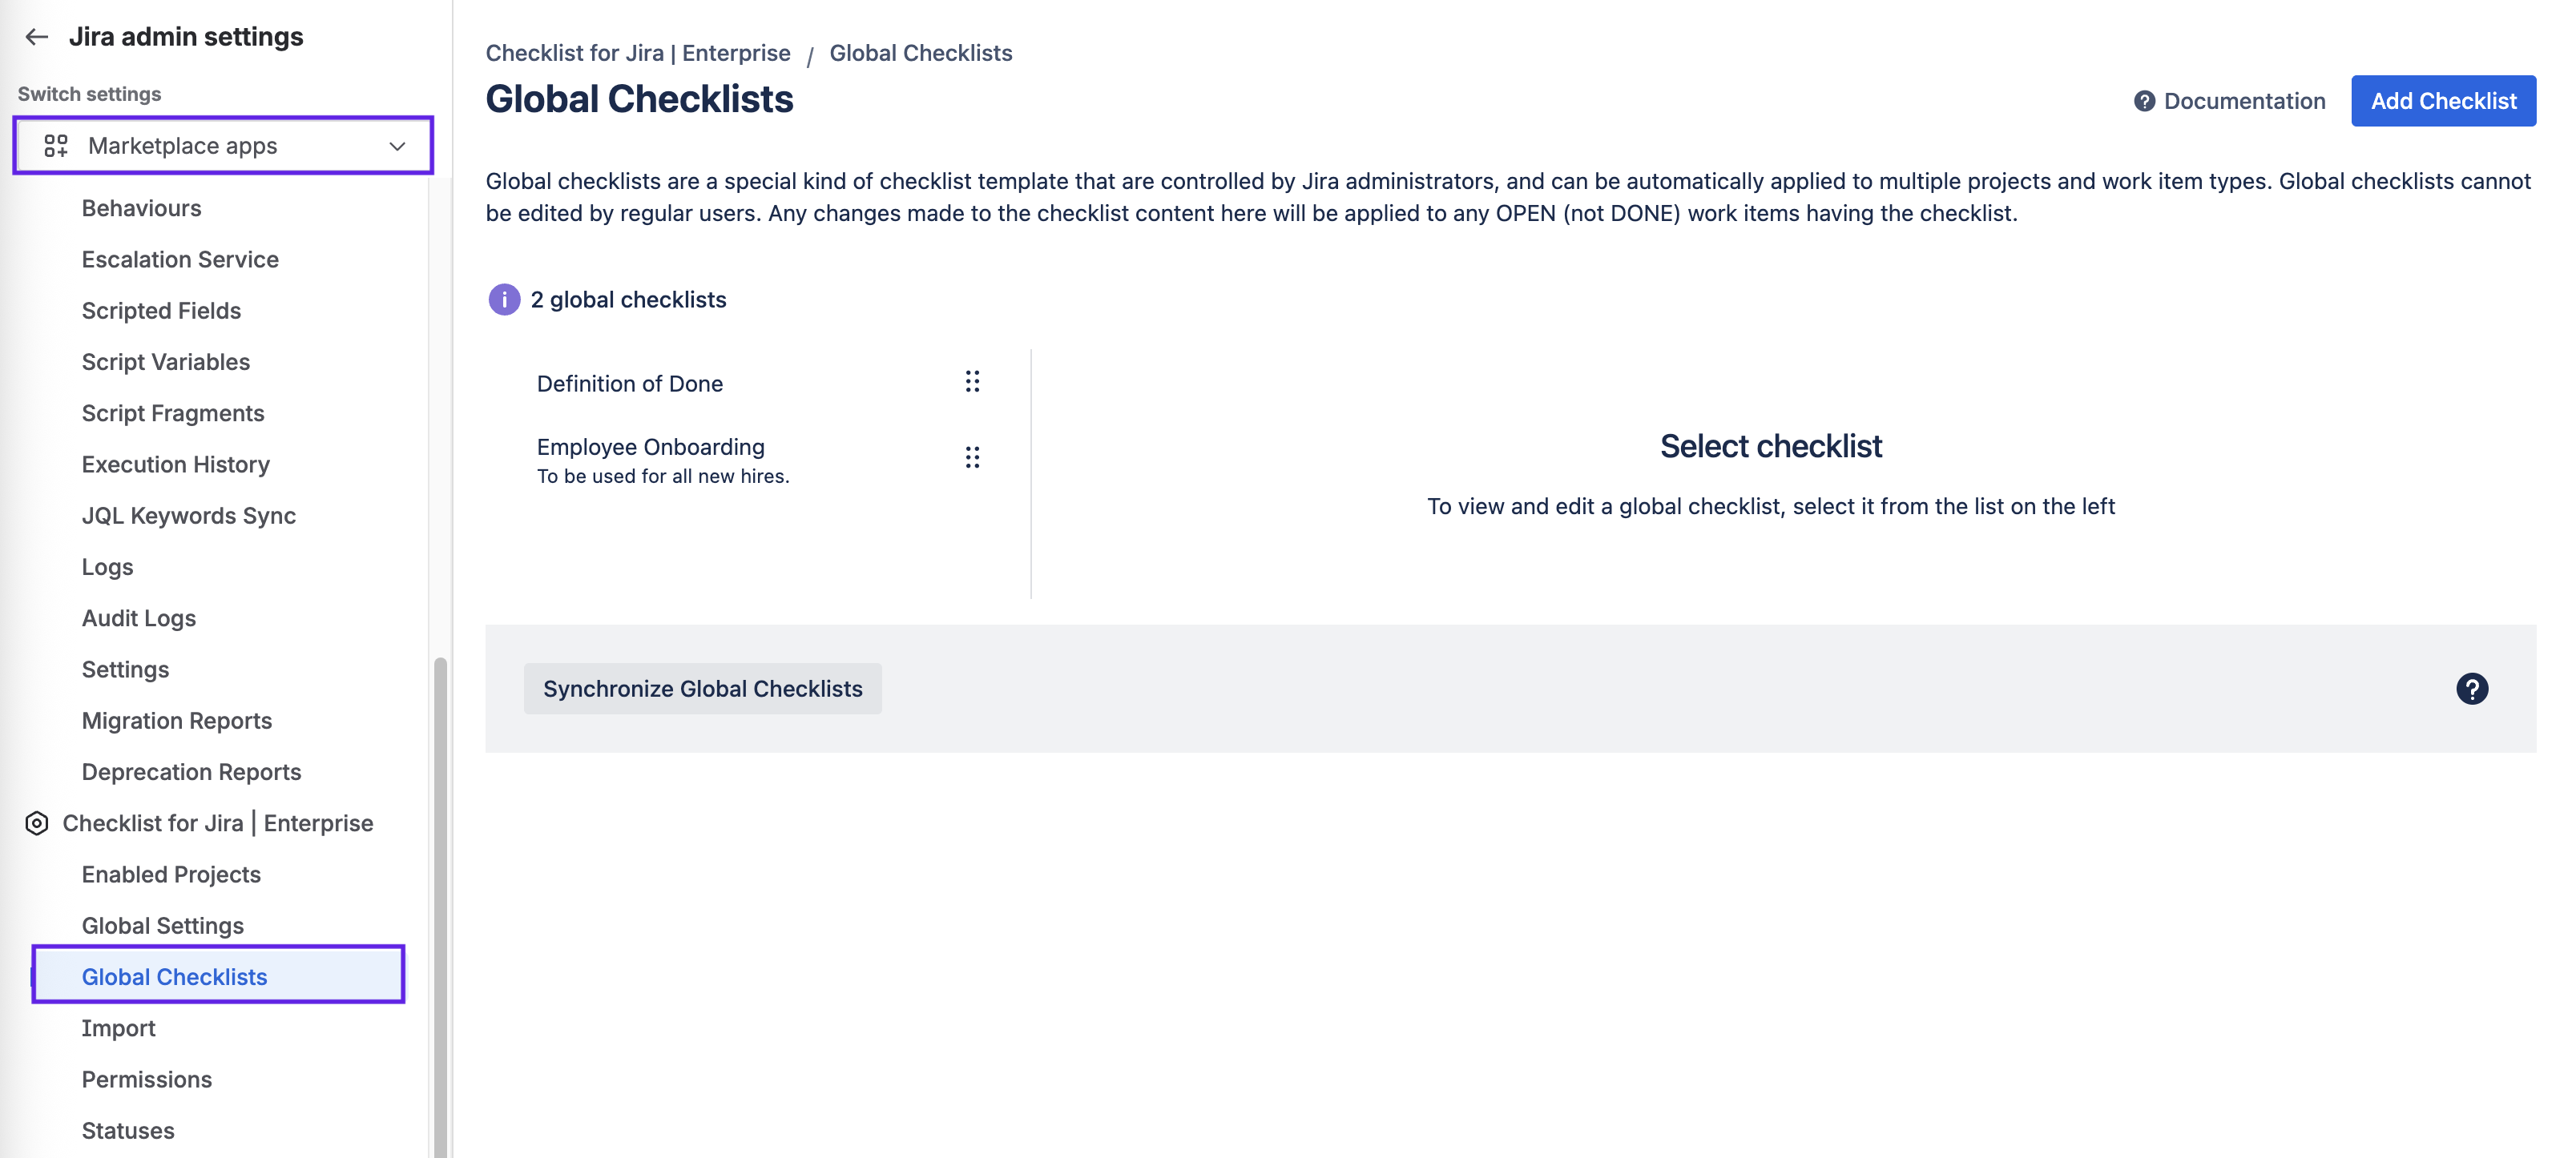Viewport: 2576px width, 1158px height.
Task: Open the Global Checklists sidebar item
Action: pos(175,976)
